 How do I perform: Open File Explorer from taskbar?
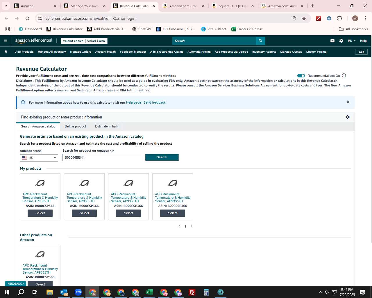click(x=50, y=292)
